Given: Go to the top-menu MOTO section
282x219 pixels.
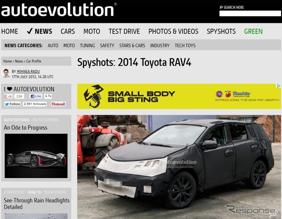Looking at the screenshot, I should (92, 31).
